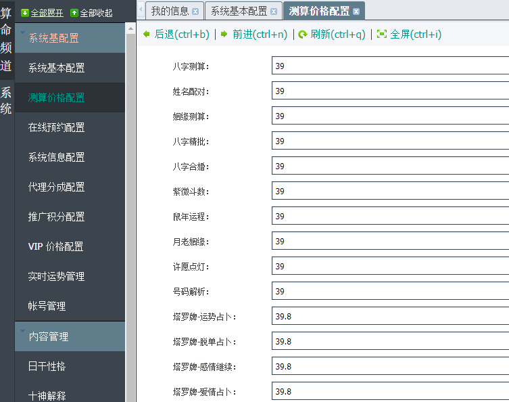
Task: Go back with 后退(ctrl+b)
Action: [182, 34]
